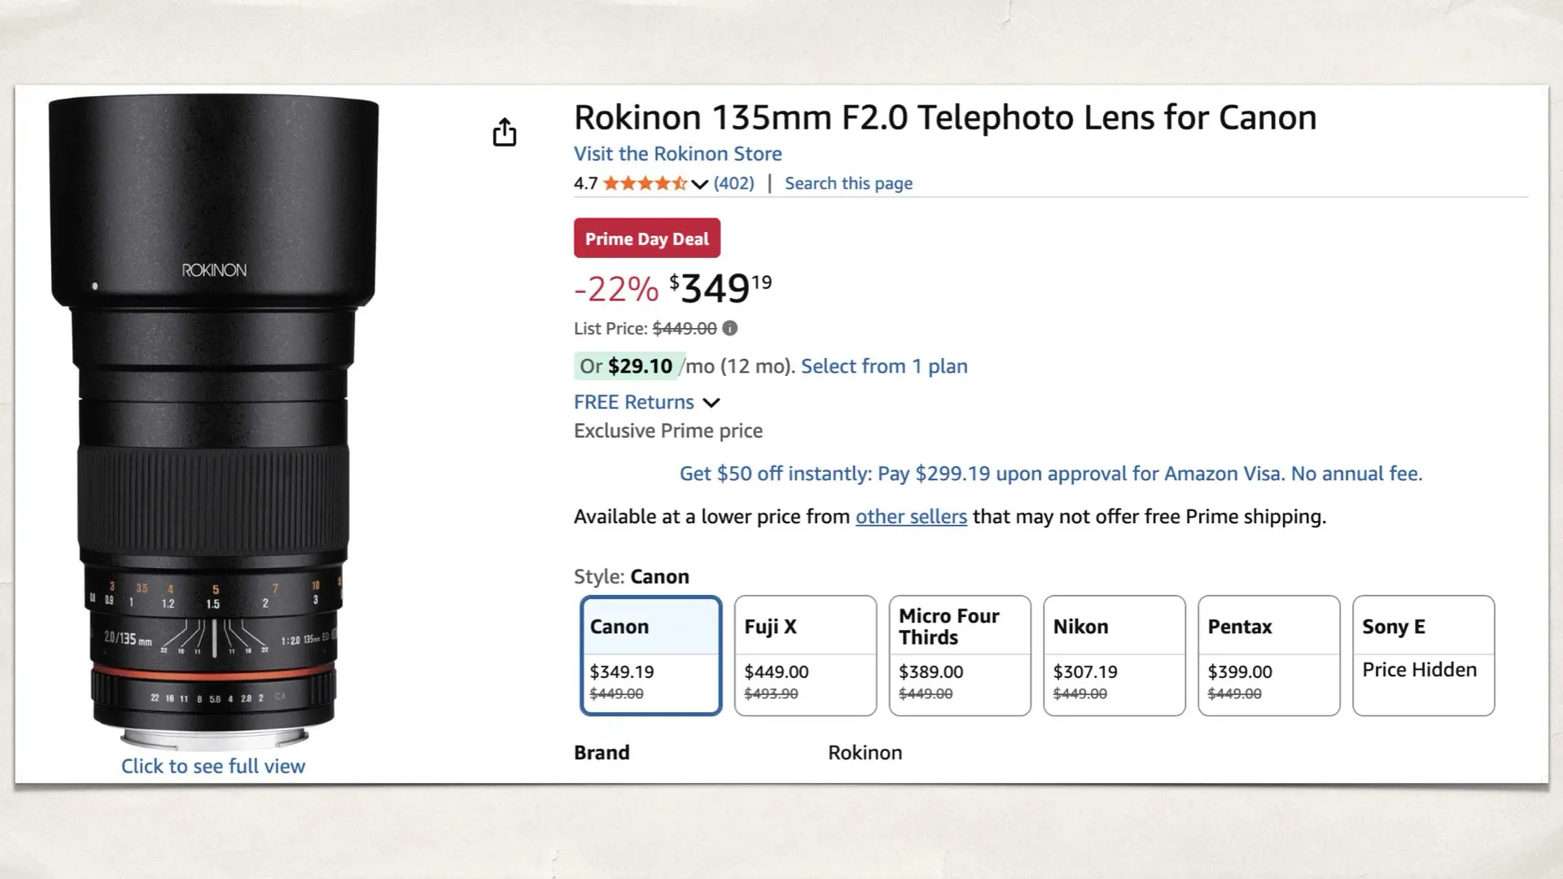1563x879 pixels.
Task: Open Select from 1 plan financing
Action: (884, 365)
